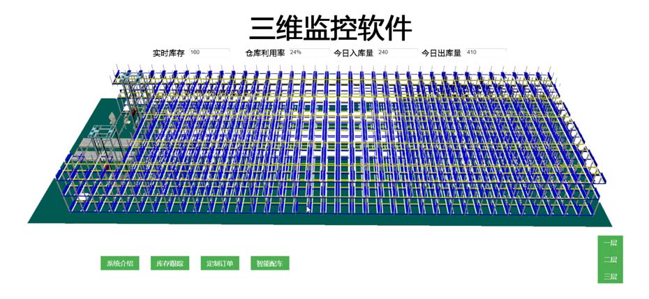Open the 系统介绍 system introduction page
The height and width of the screenshot is (299, 649).
pyautogui.click(x=120, y=263)
